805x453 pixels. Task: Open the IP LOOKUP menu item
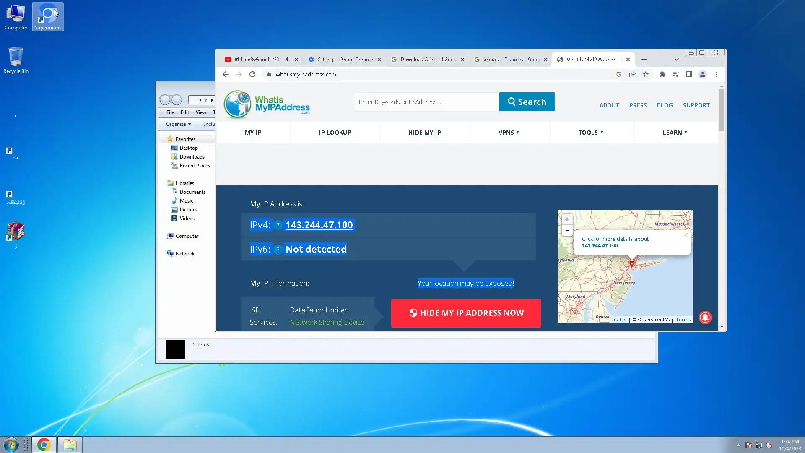click(335, 133)
